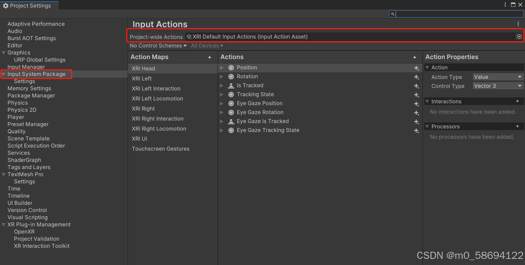Screen dimensions: 525x265
Task: Click the add-binding plus next to Rotation action
Action: coord(416,77)
